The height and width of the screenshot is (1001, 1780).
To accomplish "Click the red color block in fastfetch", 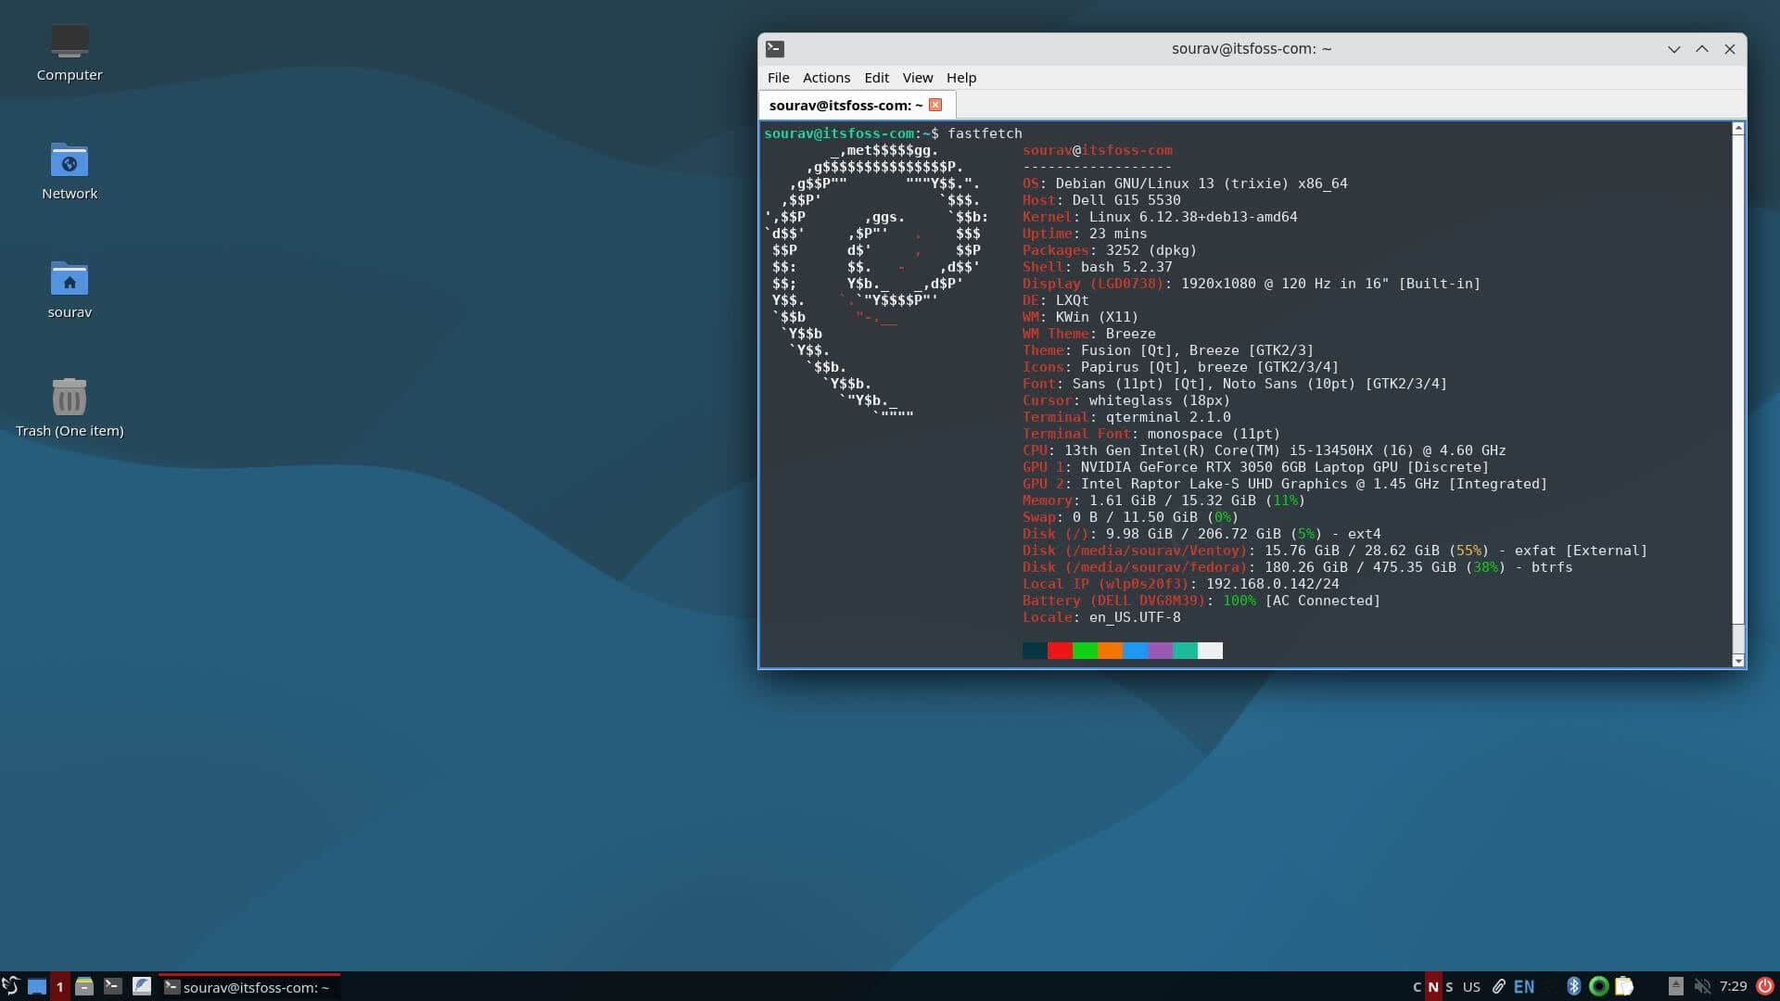I will pyautogui.click(x=1060, y=651).
